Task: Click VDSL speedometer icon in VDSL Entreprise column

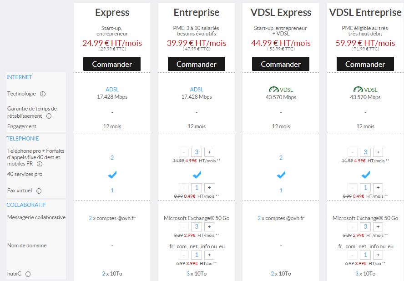Action: pyautogui.click(x=358, y=90)
